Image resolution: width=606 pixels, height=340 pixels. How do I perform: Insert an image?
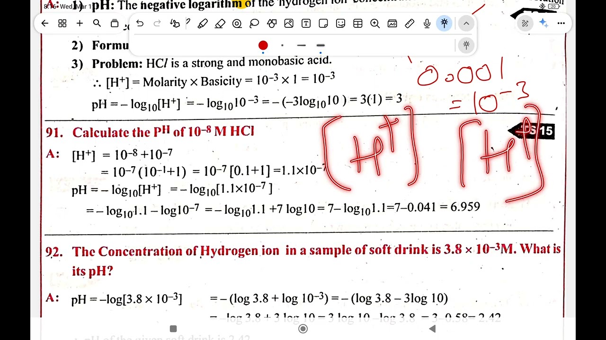pos(289,24)
